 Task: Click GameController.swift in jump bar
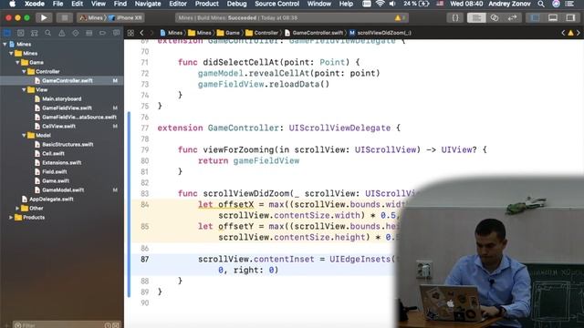coord(314,33)
